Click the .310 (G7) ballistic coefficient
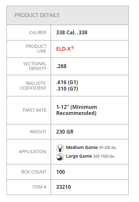This screenshot has width=139, height=202. click(x=67, y=89)
